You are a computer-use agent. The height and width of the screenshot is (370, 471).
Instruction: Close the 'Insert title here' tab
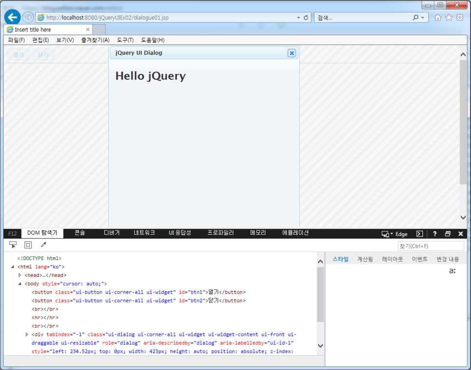point(88,29)
